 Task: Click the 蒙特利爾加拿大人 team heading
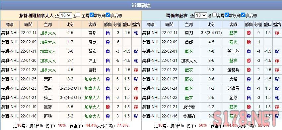click(x=36, y=16)
